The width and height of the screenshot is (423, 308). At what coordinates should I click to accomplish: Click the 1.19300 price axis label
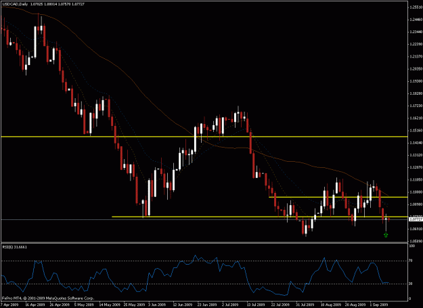point(416,81)
